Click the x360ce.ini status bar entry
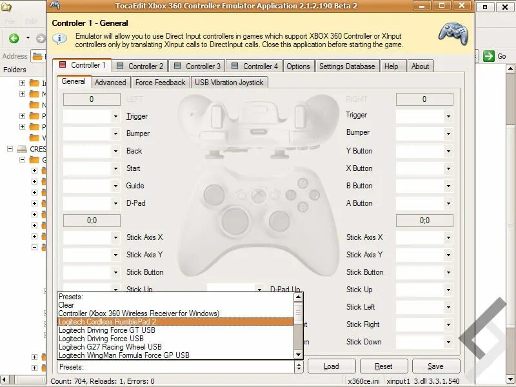The height and width of the screenshot is (387, 516). [x=363, y=381]
